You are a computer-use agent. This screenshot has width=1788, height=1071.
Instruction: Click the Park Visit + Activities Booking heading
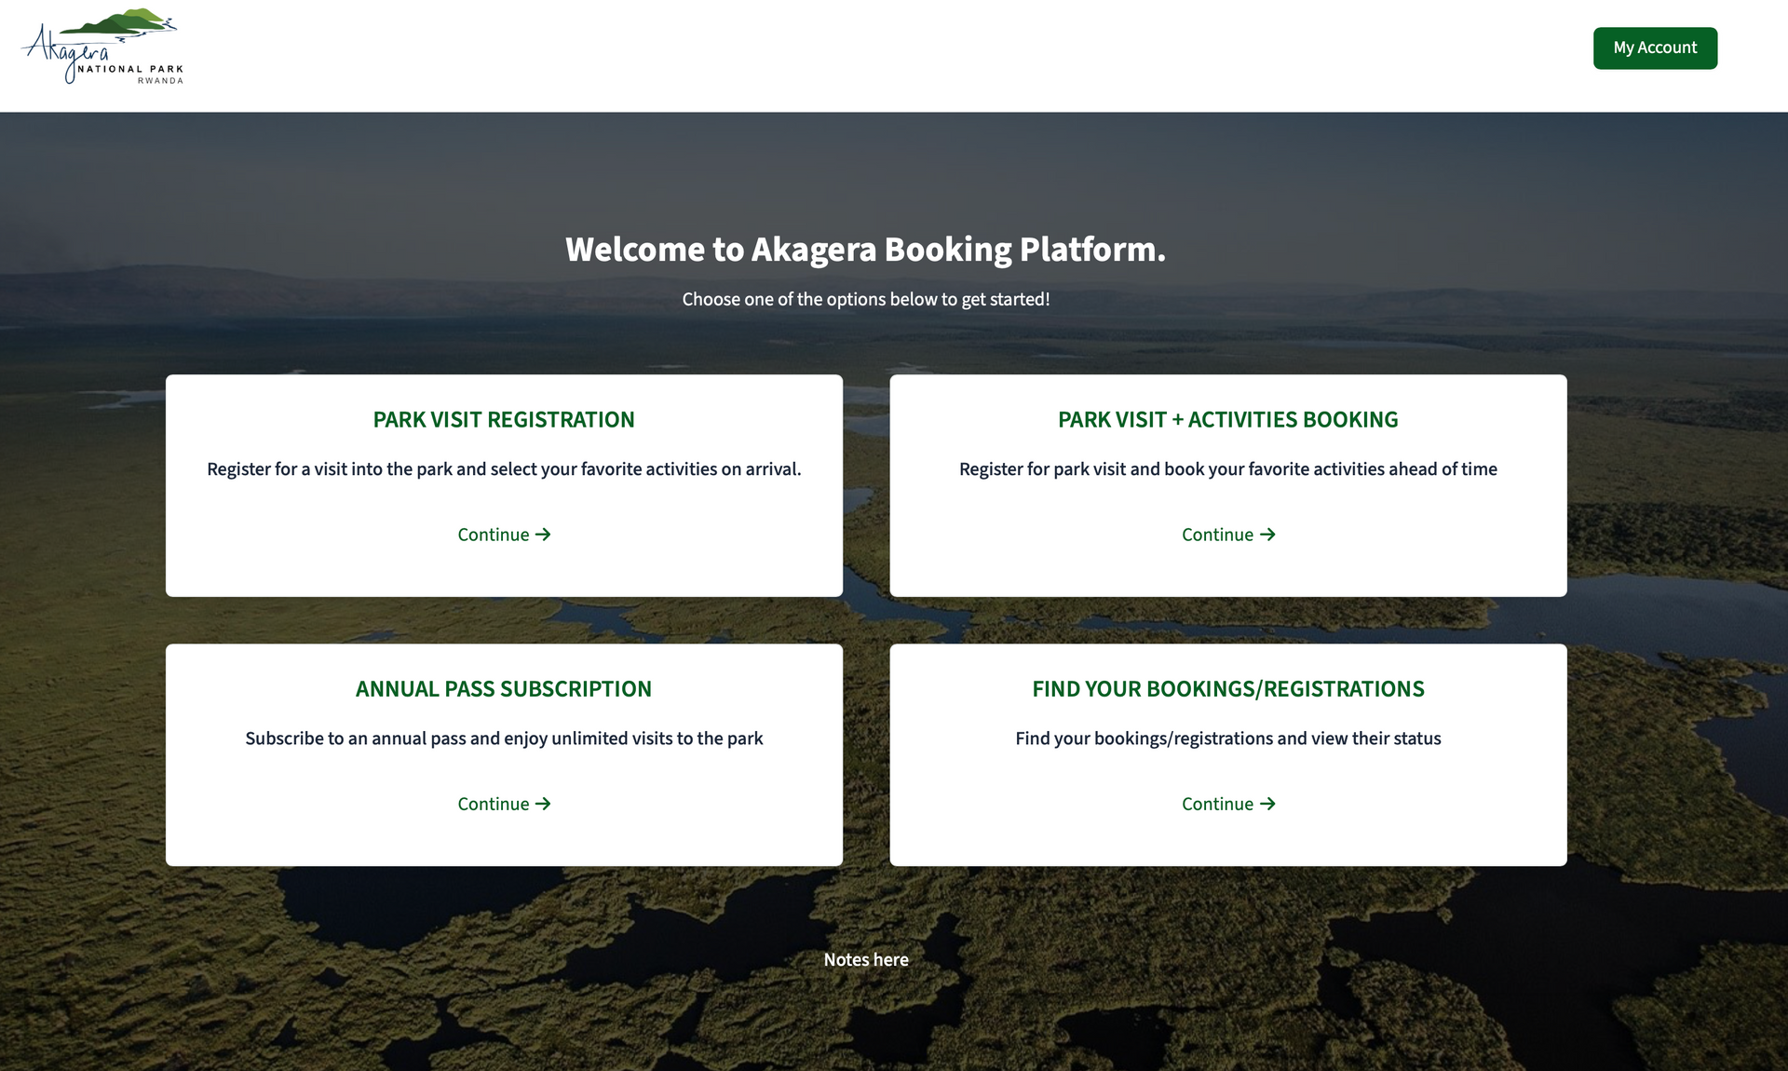click(x=1228, y=420)
